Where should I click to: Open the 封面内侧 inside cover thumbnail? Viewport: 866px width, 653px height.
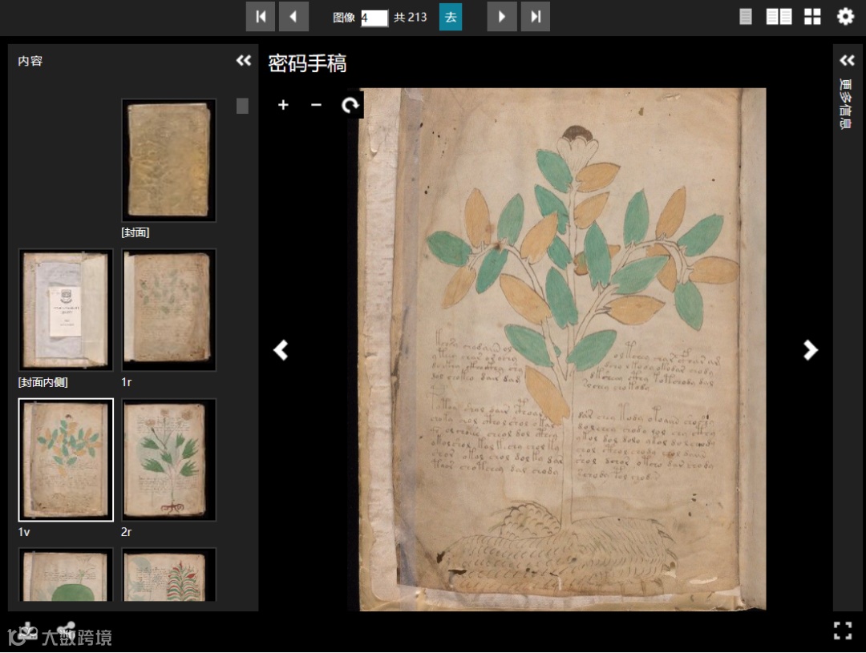point(66,309)
